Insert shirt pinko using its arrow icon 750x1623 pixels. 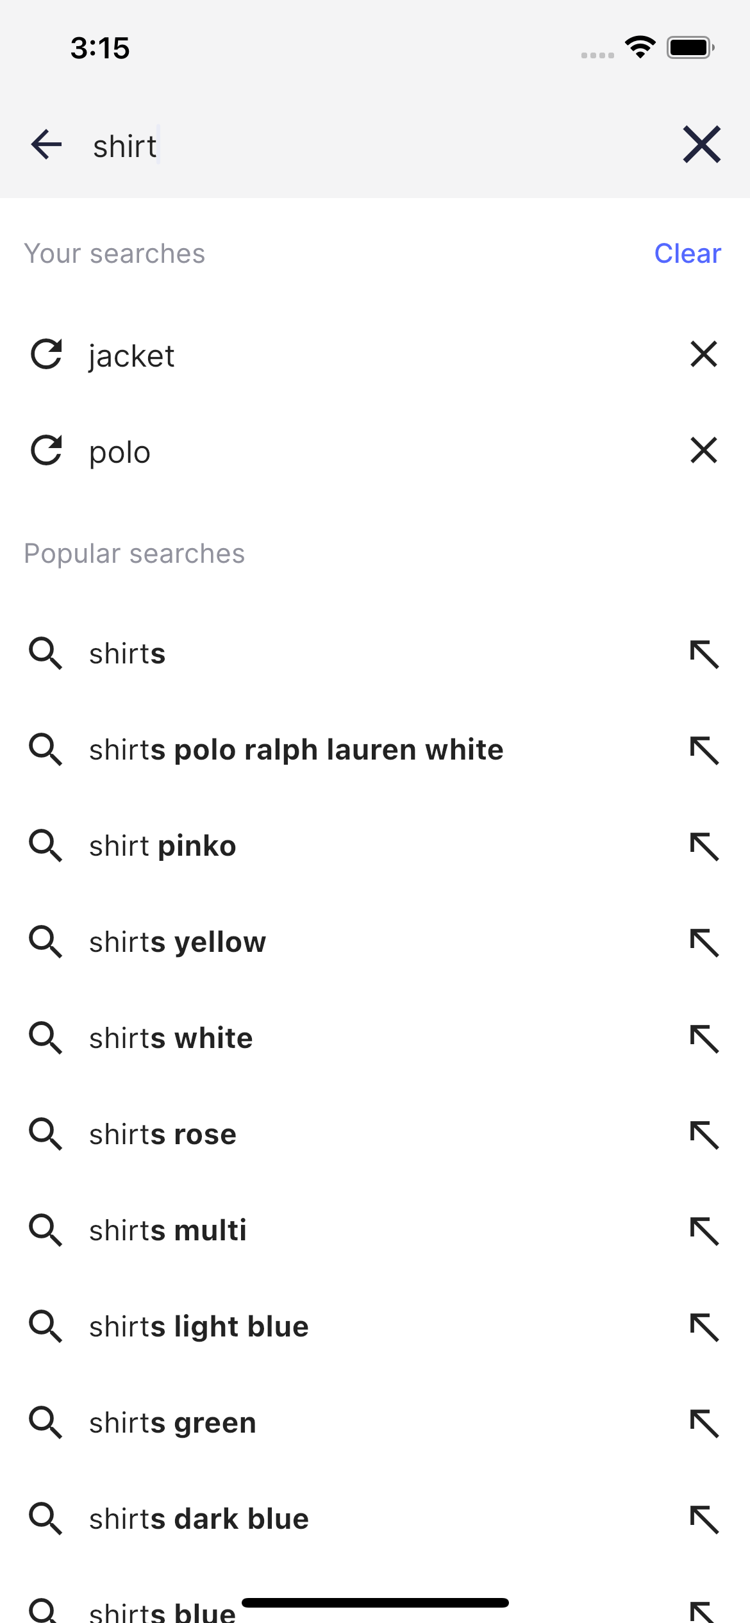[x=704, y=845]
